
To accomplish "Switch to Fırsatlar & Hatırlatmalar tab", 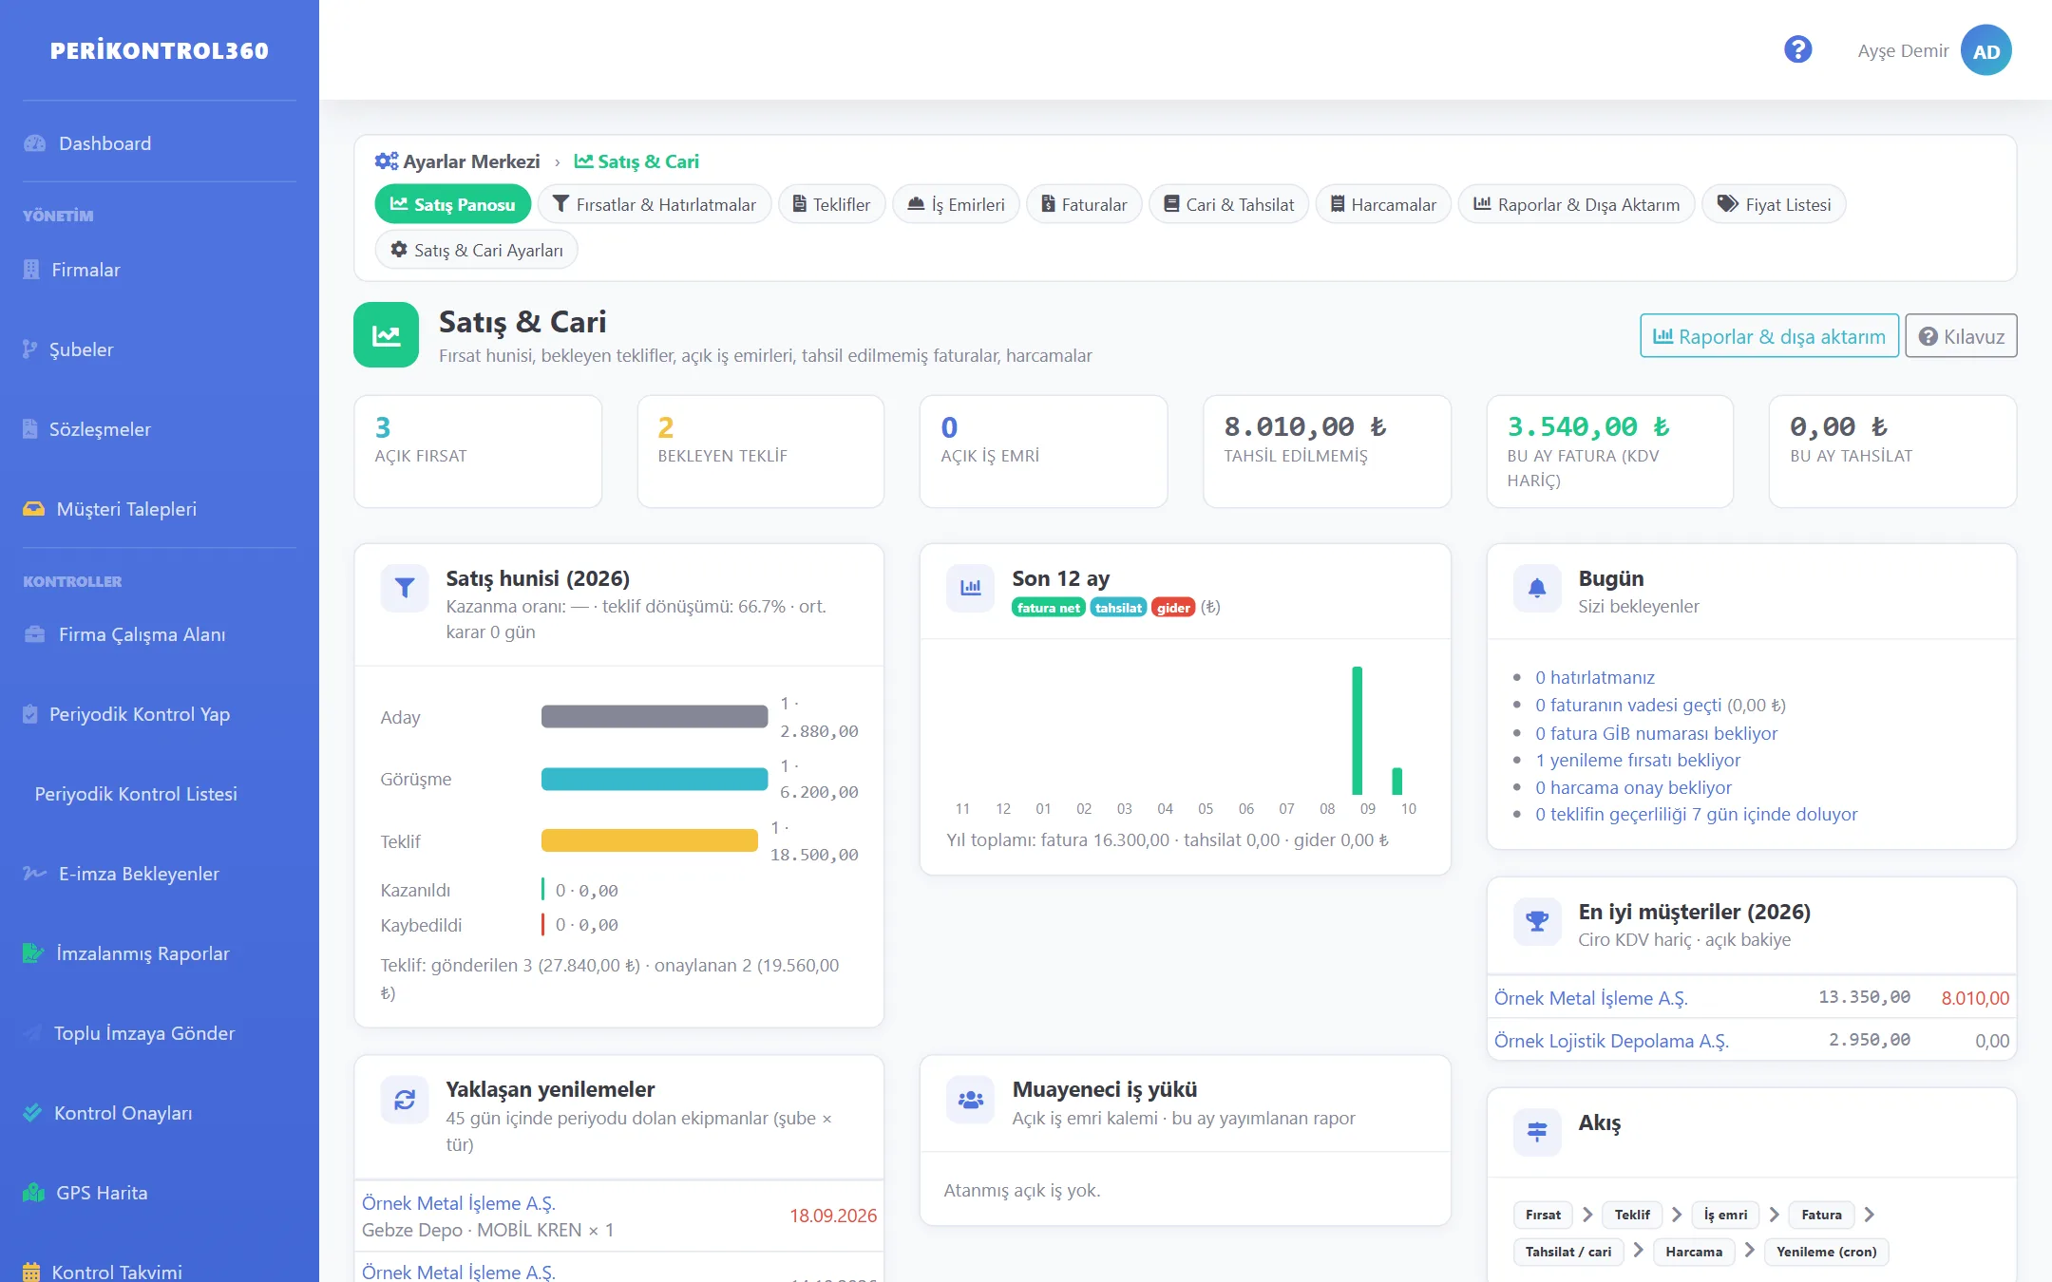I will [655, 204].
